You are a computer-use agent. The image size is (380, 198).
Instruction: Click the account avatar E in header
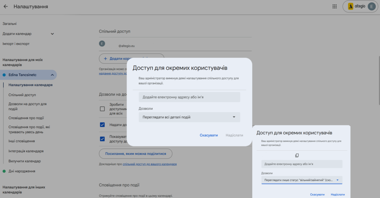point(371,6)
